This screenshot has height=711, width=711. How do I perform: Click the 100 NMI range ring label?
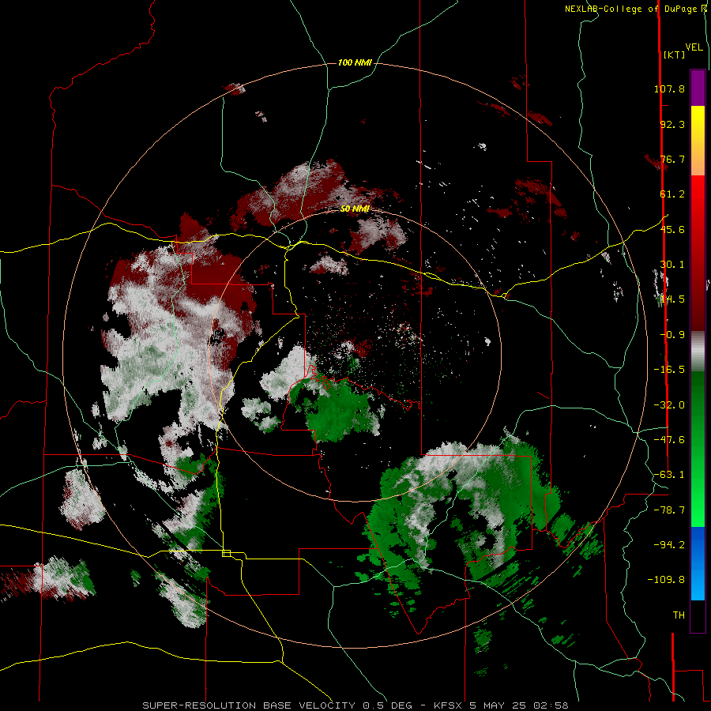[355, 62]
